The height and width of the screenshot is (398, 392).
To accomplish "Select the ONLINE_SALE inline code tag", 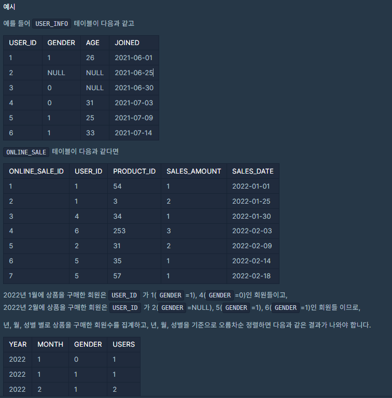I will [x=26, y=152].
